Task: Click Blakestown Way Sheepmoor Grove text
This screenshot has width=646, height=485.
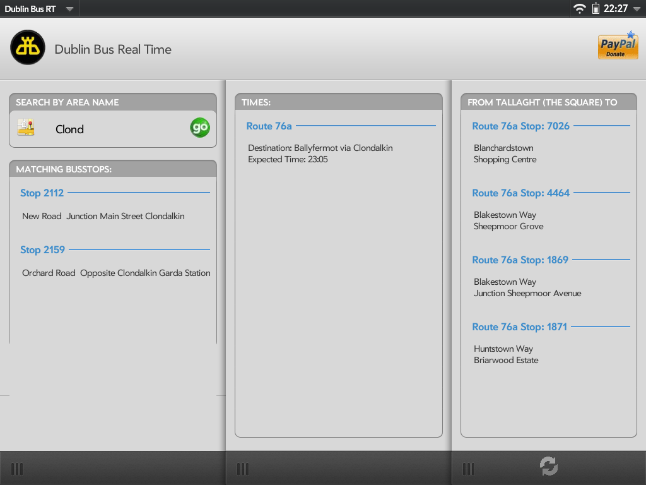Action: tap(508, 220)
